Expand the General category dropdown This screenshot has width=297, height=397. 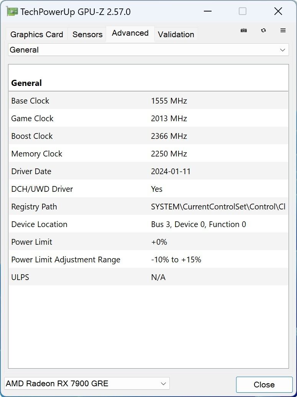[x=148, y=50]
